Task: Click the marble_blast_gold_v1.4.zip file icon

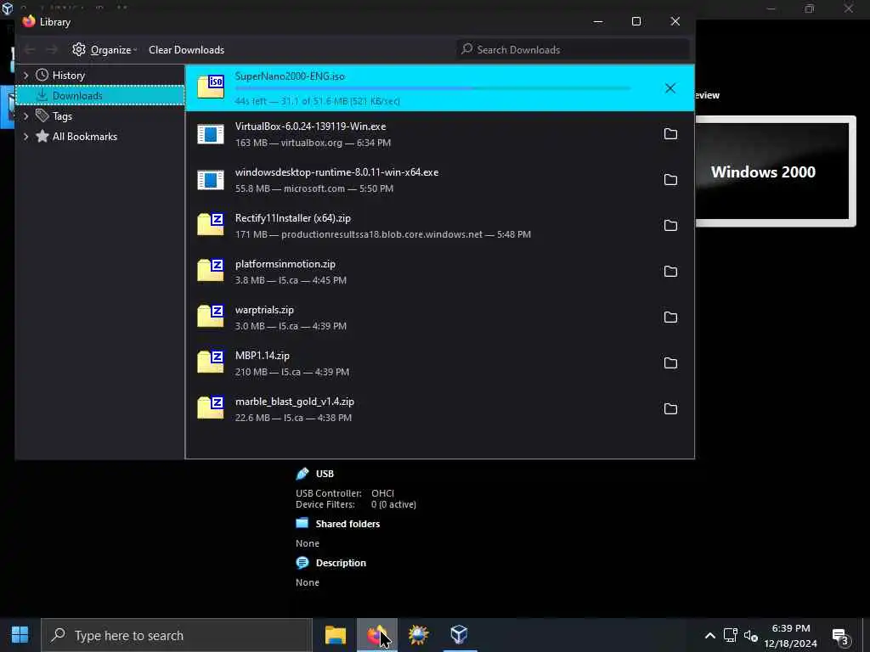Action: tap(211, 408)
